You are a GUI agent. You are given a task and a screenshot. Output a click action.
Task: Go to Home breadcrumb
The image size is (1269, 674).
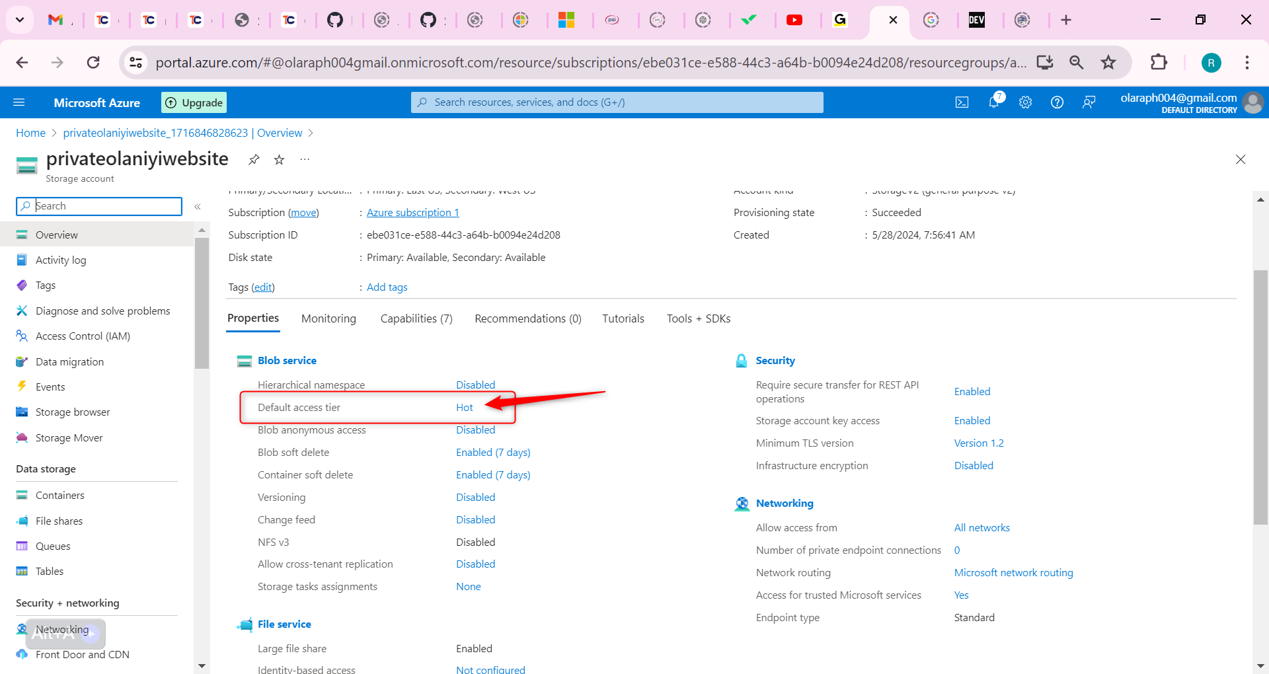point(30,133)
